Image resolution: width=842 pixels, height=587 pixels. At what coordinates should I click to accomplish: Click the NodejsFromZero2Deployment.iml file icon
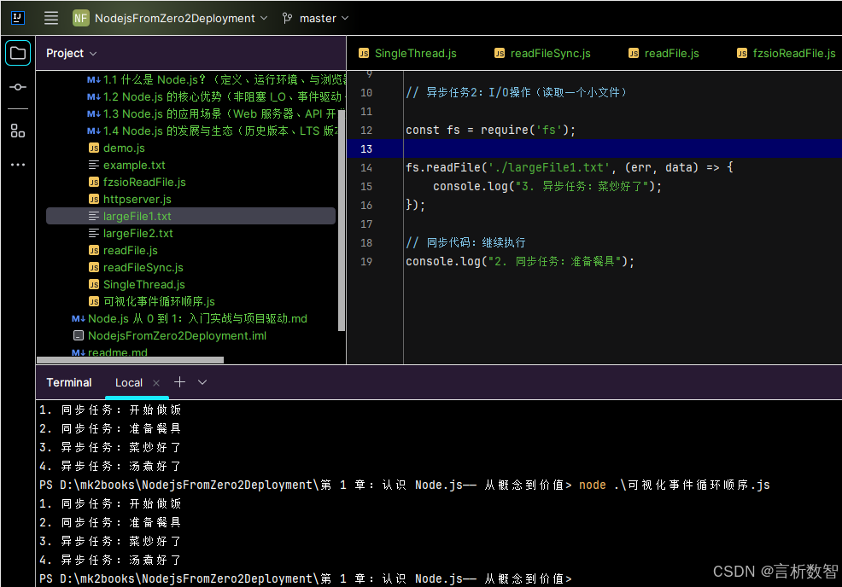pos(79,336)
